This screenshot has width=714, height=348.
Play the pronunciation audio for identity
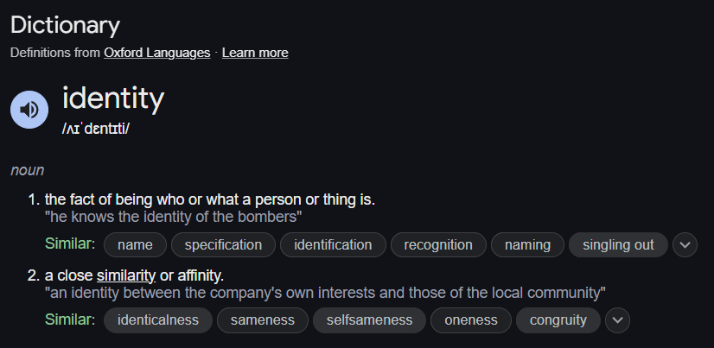pyautogui.click(x=29, y=110)
